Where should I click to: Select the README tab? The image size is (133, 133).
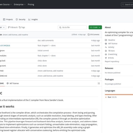(2, 83)
